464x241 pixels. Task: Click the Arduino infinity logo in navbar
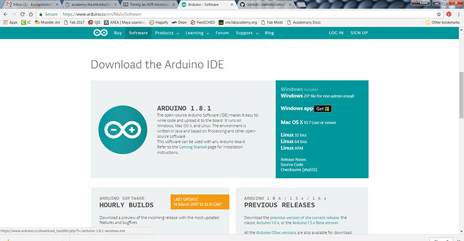pos(101,33)
